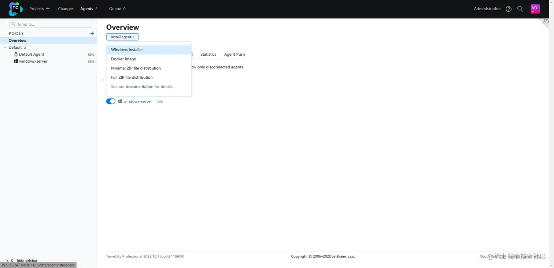Viewport: 554px width, 268px height.
Task: Click the search magnifier icon
Action: pyautogui.click(x=520, y=9)
